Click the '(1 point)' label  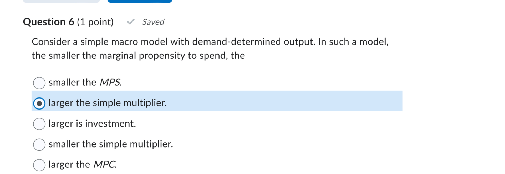click(95, 22)
